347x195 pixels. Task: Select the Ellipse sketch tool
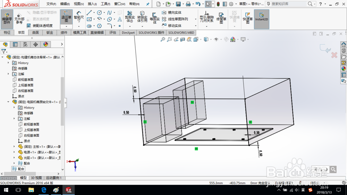pos(109,19)
